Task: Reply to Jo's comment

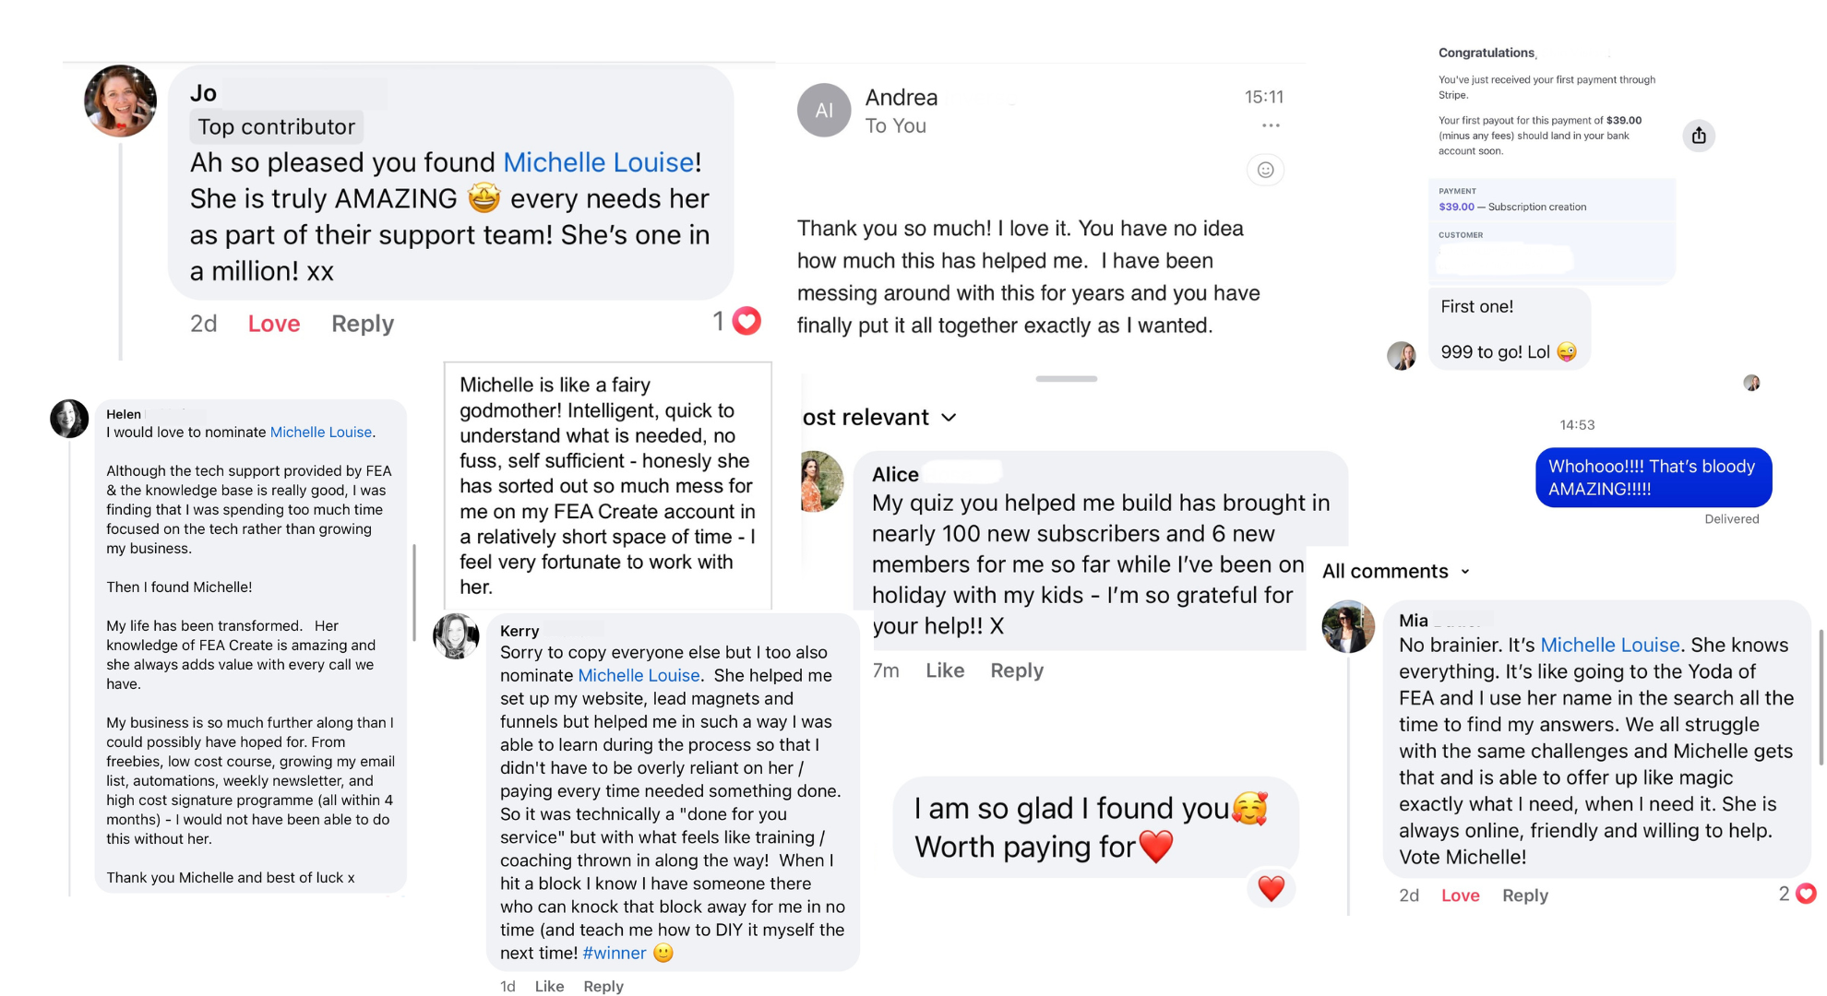Action: click(363, 324)
